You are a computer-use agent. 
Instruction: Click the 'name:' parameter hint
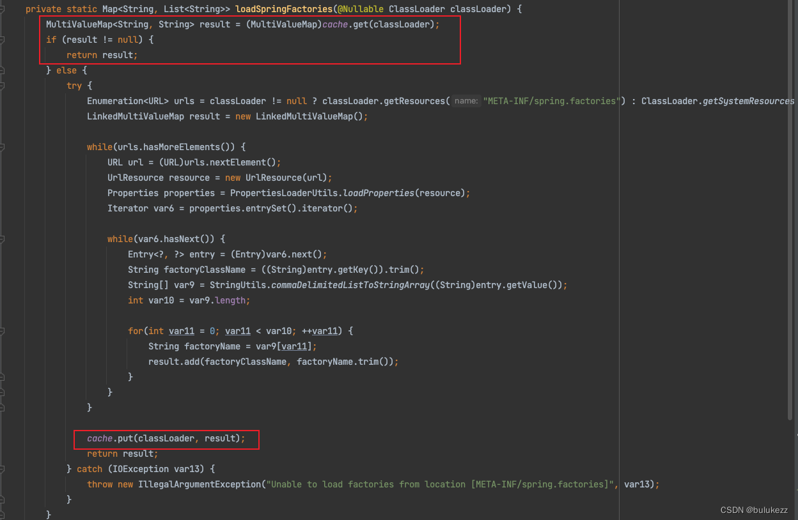(x=466, y=101)
